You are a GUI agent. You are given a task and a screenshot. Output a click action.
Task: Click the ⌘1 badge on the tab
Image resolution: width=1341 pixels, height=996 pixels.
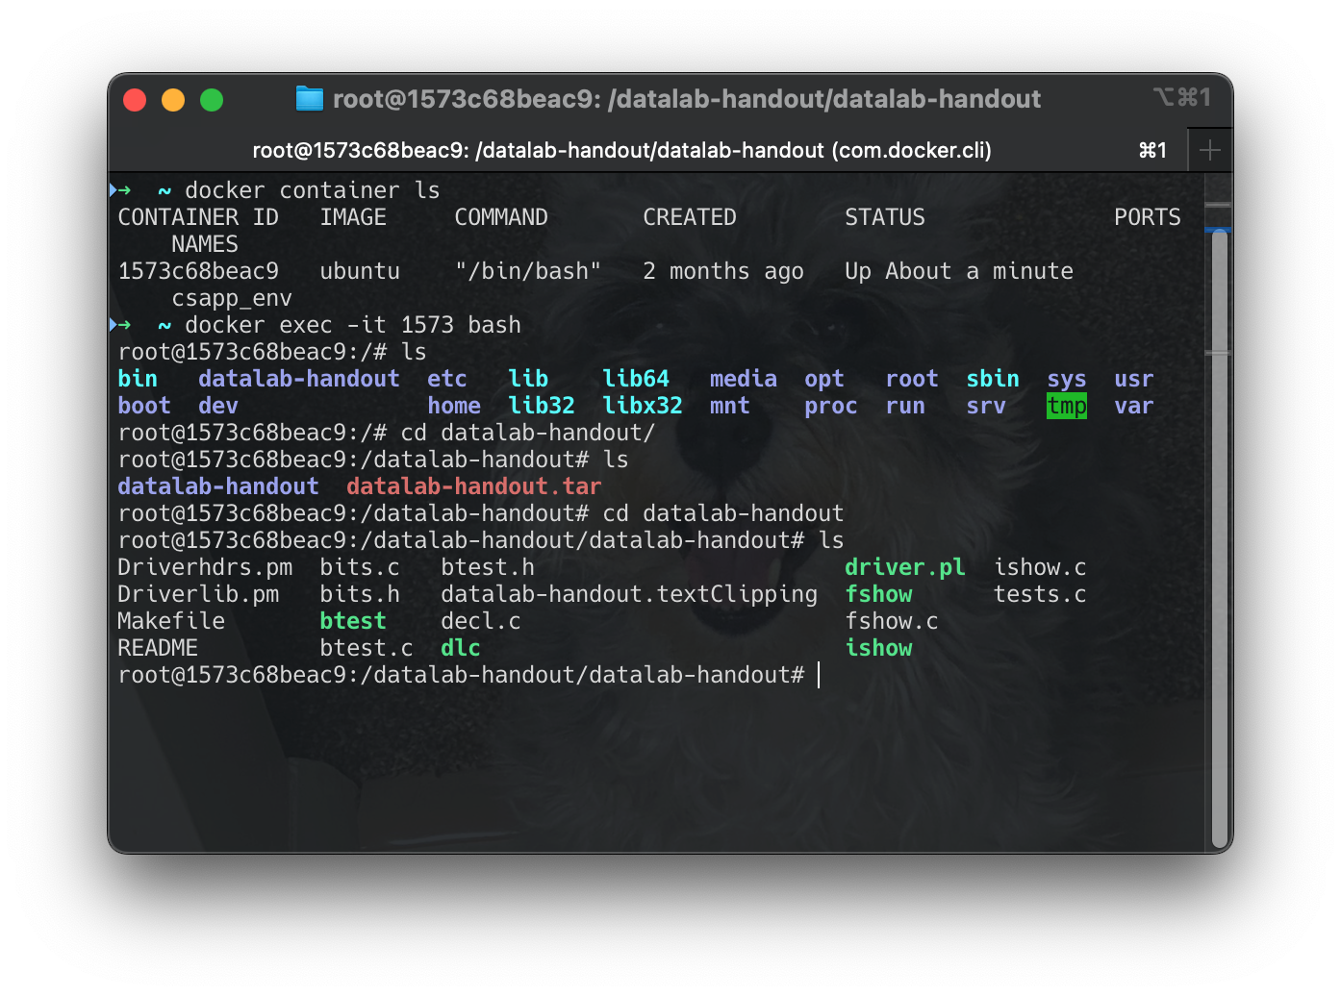(1151, 150)
